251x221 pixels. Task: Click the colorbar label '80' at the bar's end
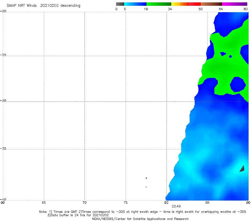[x=246, y=9]
